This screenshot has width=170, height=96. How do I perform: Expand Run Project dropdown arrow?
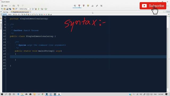40,9
